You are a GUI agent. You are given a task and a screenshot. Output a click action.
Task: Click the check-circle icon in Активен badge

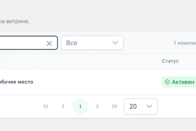[x=167, y=82]
